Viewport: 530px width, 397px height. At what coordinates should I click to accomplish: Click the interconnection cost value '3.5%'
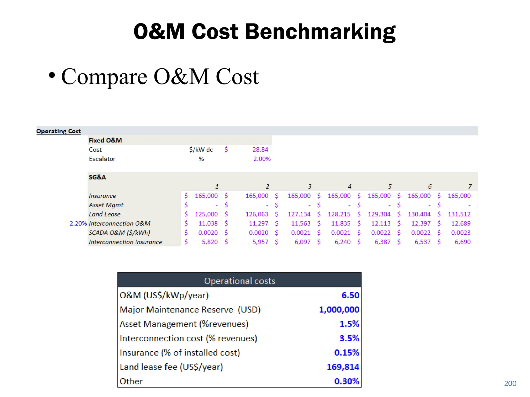(349, 338)
